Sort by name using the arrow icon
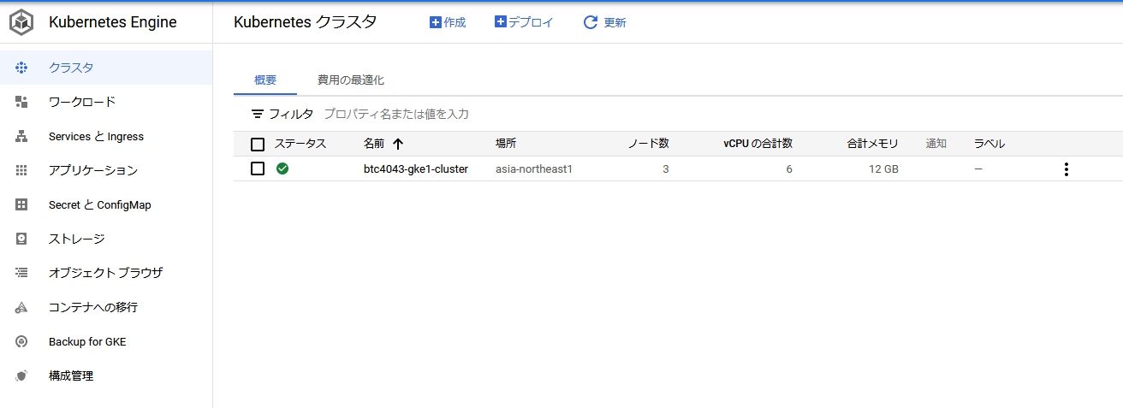Viewport: 1123px width, 408px height. click(x=397, y=144)
